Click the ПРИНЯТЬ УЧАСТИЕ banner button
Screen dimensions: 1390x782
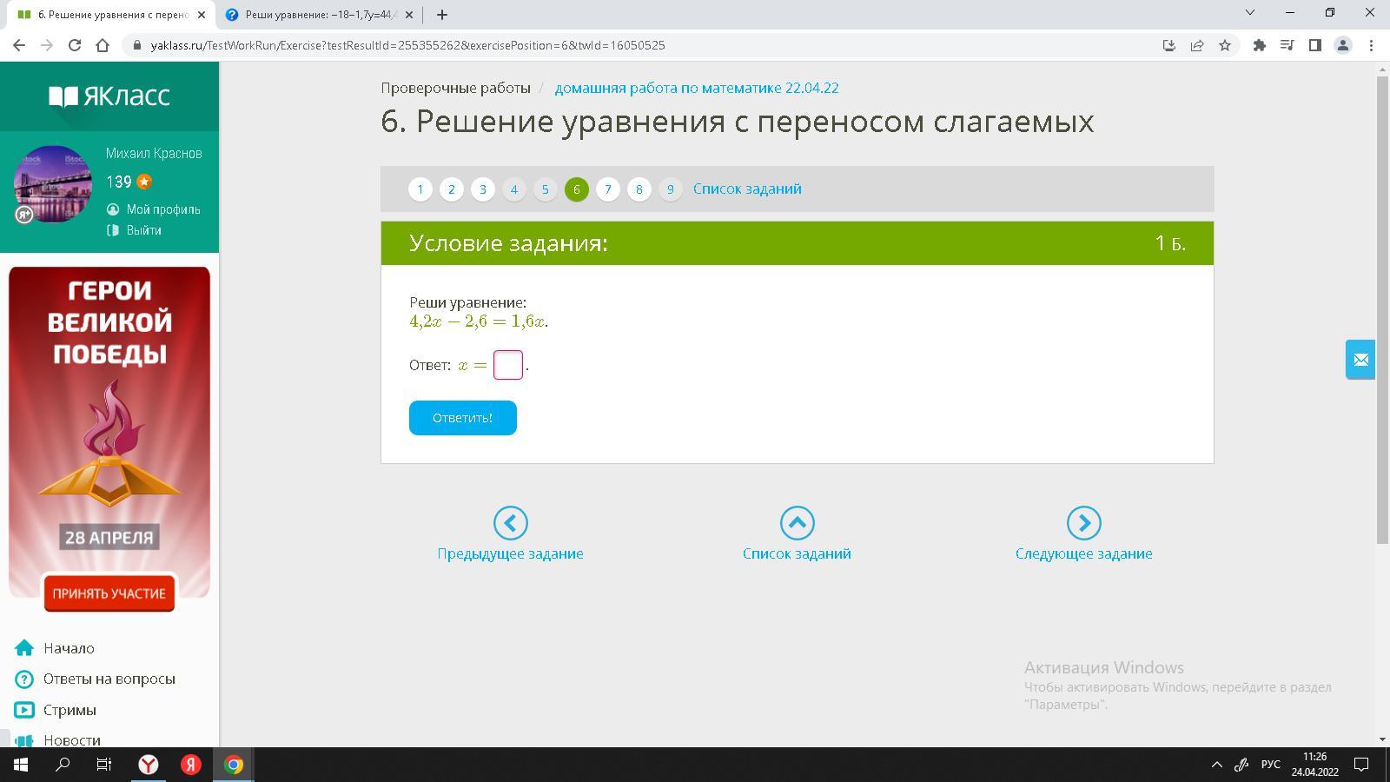point(109,593)
